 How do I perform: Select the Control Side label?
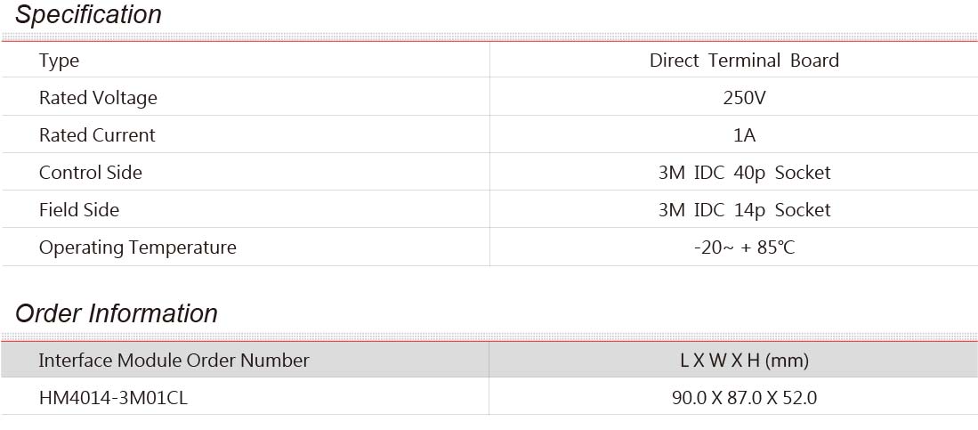[x=91, y=173]
